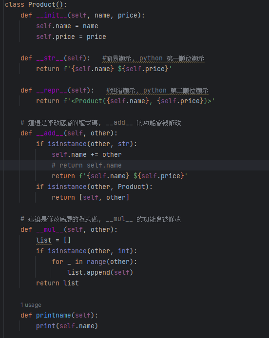Click the "def __add__(self, other):" definition
The height and width of the screenshot is (338, 269).
[x=69, y=133]
